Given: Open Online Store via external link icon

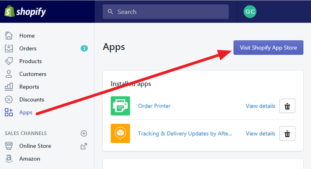Looking at the screenshot, I should pos(84,146).
